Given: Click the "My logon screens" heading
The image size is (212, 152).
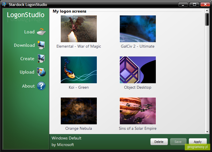Looking at the screenshot, I should pyautogui.click(x=70, y=11).
